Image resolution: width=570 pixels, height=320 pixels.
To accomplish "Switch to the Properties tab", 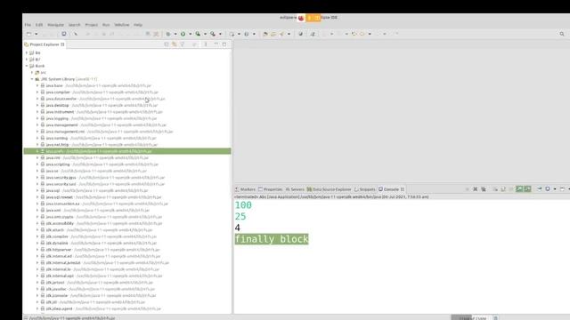I will [270, 189].
